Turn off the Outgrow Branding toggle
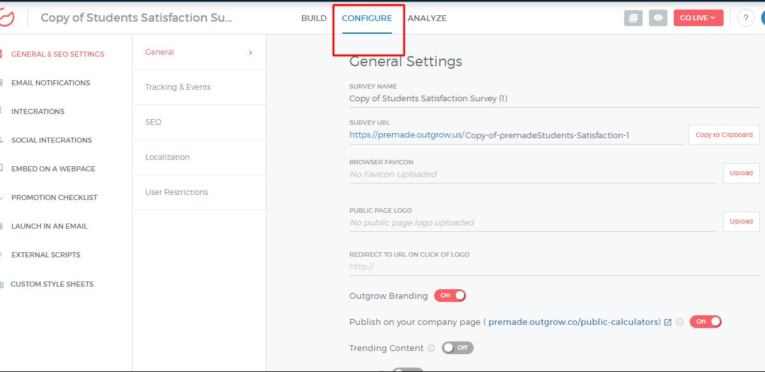This screenshot has width=765, height=372. tap(450, 296)
